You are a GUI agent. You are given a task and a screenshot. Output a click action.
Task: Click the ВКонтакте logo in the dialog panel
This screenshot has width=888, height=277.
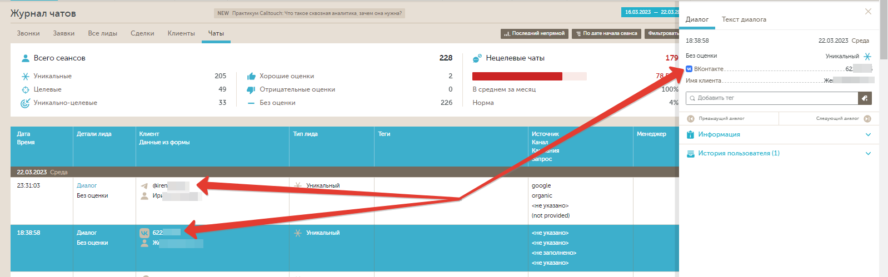[689, 69]
